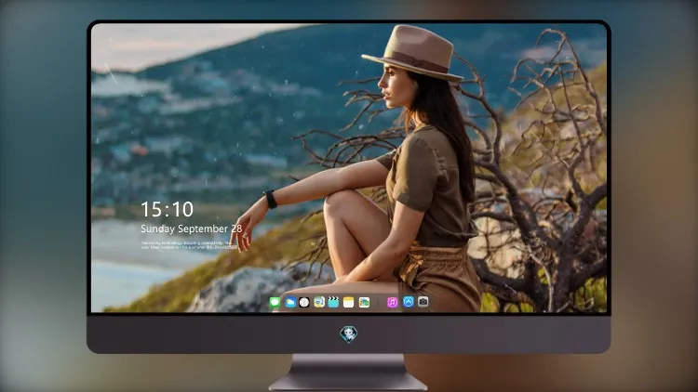Screen dimensions: 698x392
Task: Open the blue App Store icon
Action: [x=409, y=302]
